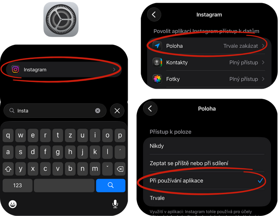Viewport: 278px width, 216px height.
Task: Tap the microphone dictation icon
Action: [x=115, y=204]
